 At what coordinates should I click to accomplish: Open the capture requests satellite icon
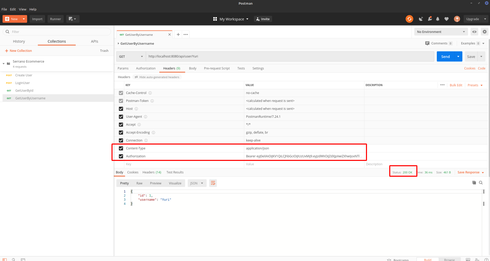(421, 19)
